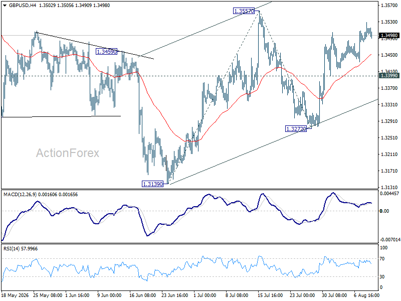Select the 1.31390 low price label
The width and height of the screenshot is (401, 301).
[x=152, y=184]
